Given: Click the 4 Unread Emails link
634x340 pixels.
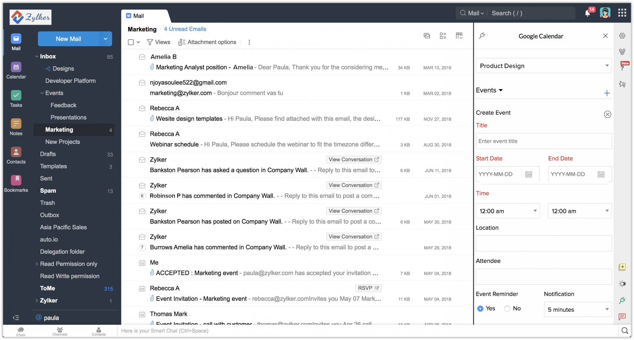Looking at the screenshot, I should (185, 29).
